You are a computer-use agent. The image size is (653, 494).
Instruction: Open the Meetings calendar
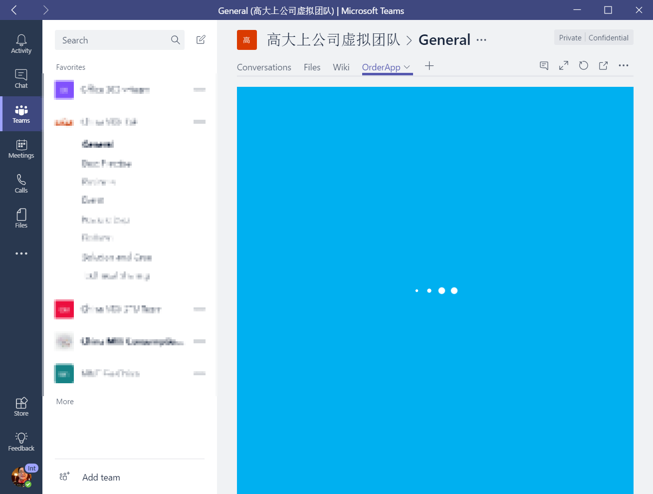(21, 149)
